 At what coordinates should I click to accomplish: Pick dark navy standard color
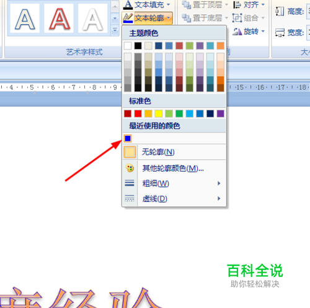click(x=210, y=113)
